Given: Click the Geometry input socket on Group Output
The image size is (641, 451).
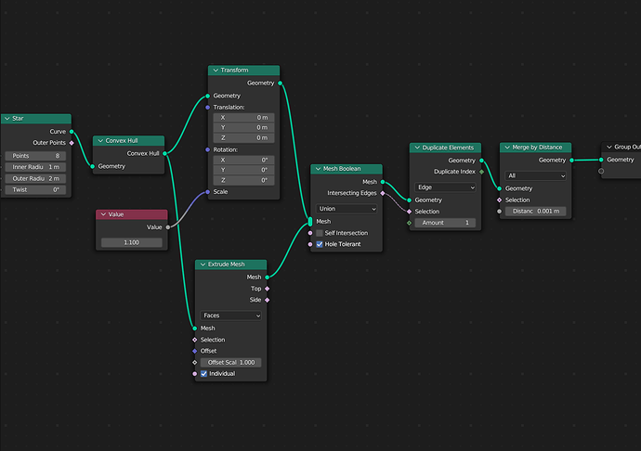Looking at the screenshot, I should pyautogui.click(x=601, y=160).
